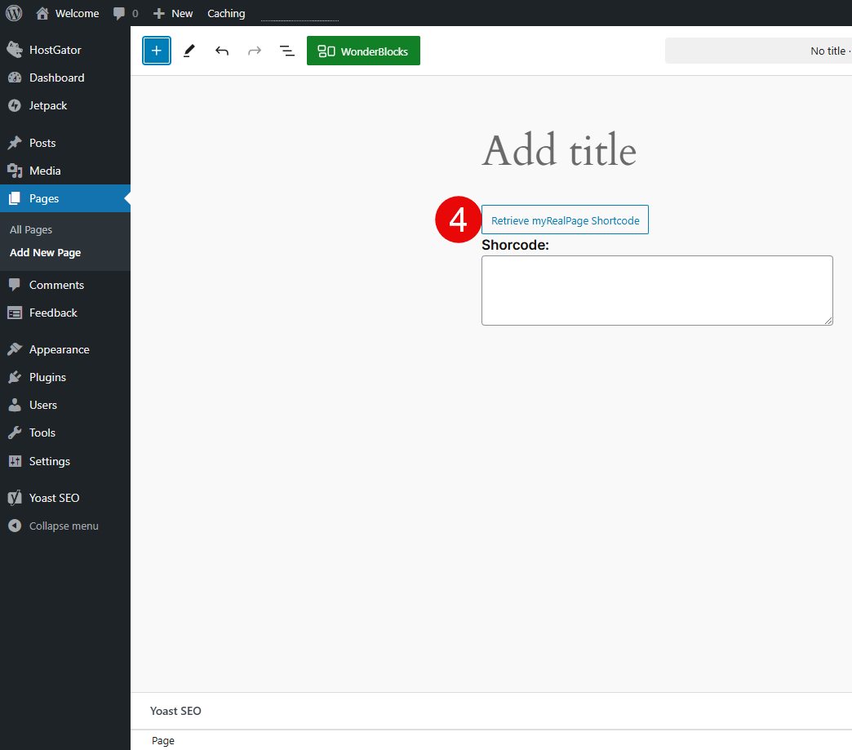Image resolution: width=852 pixels, height=750 pixels.
Task: Click Retrieve myRealPage Shortcode button
Action: pyautogui.click(x=565, y=220)
